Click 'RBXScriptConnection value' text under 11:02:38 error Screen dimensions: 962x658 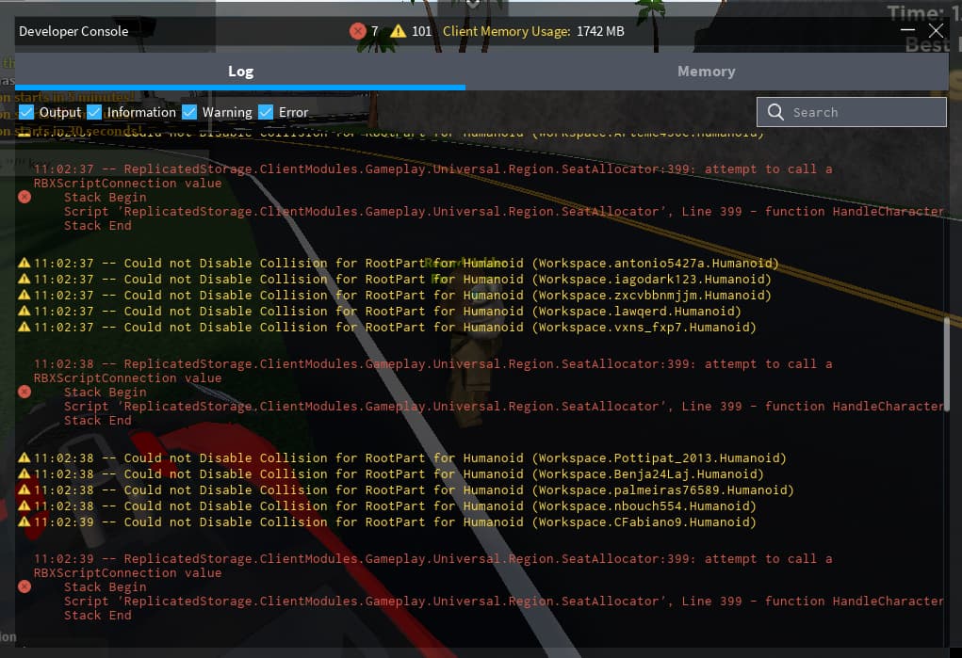click(127, 378)
